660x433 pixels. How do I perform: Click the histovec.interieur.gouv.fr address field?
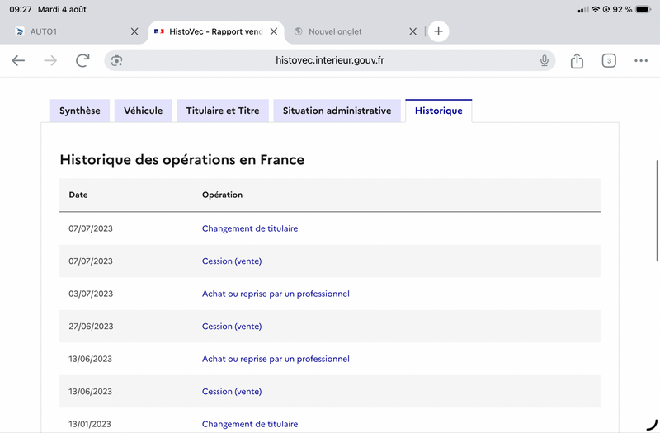coord(329,60)
